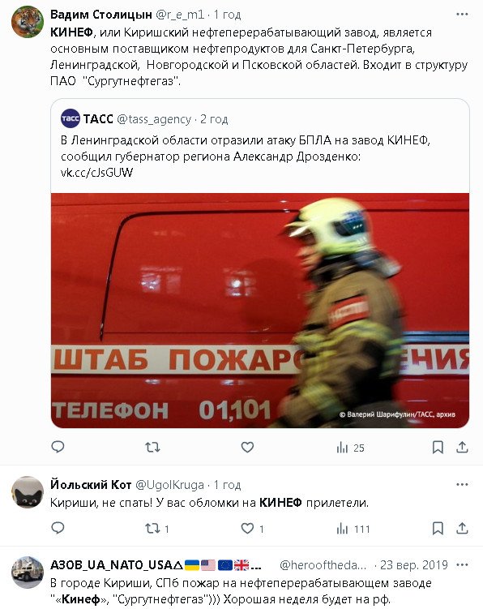This screenshot has height=609, width=483.
Task: View analytics showing 111 views
Action: pyautogui.click(x=353, y=529)
